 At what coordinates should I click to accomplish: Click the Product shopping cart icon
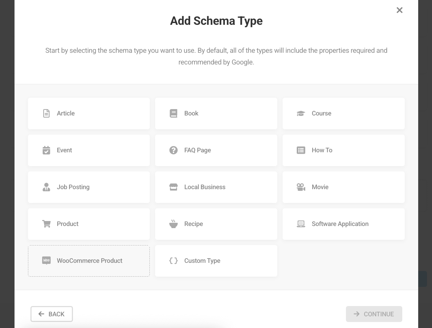coord(46,224)
